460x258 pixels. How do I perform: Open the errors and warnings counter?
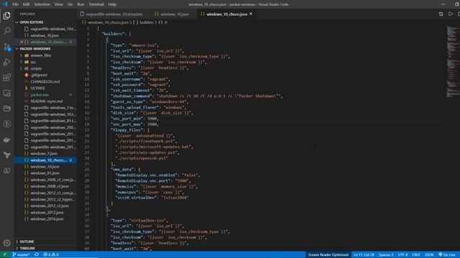pos(51,254)
